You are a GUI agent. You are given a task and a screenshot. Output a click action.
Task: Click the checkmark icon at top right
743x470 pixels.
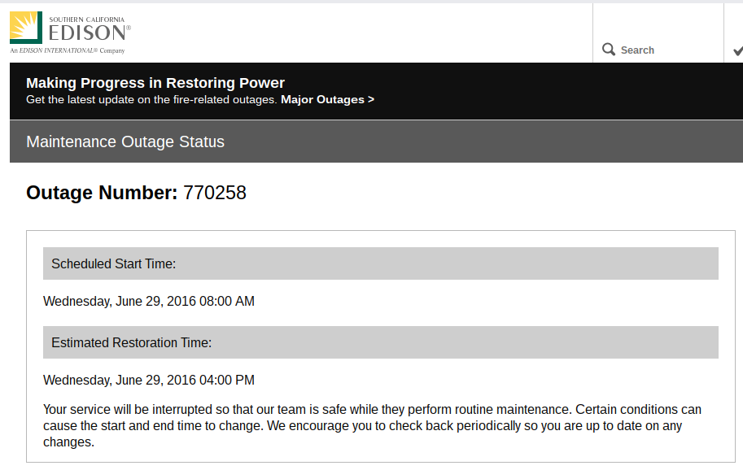click(x=737, y=51)
